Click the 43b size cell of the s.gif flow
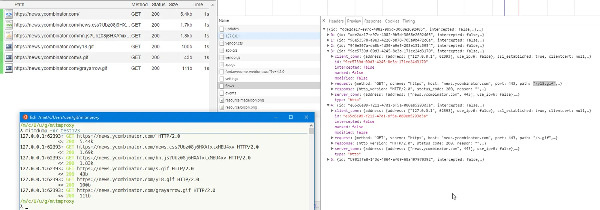Image resolution: width=600 pixels, height=210 pixels. pos(188,58)
